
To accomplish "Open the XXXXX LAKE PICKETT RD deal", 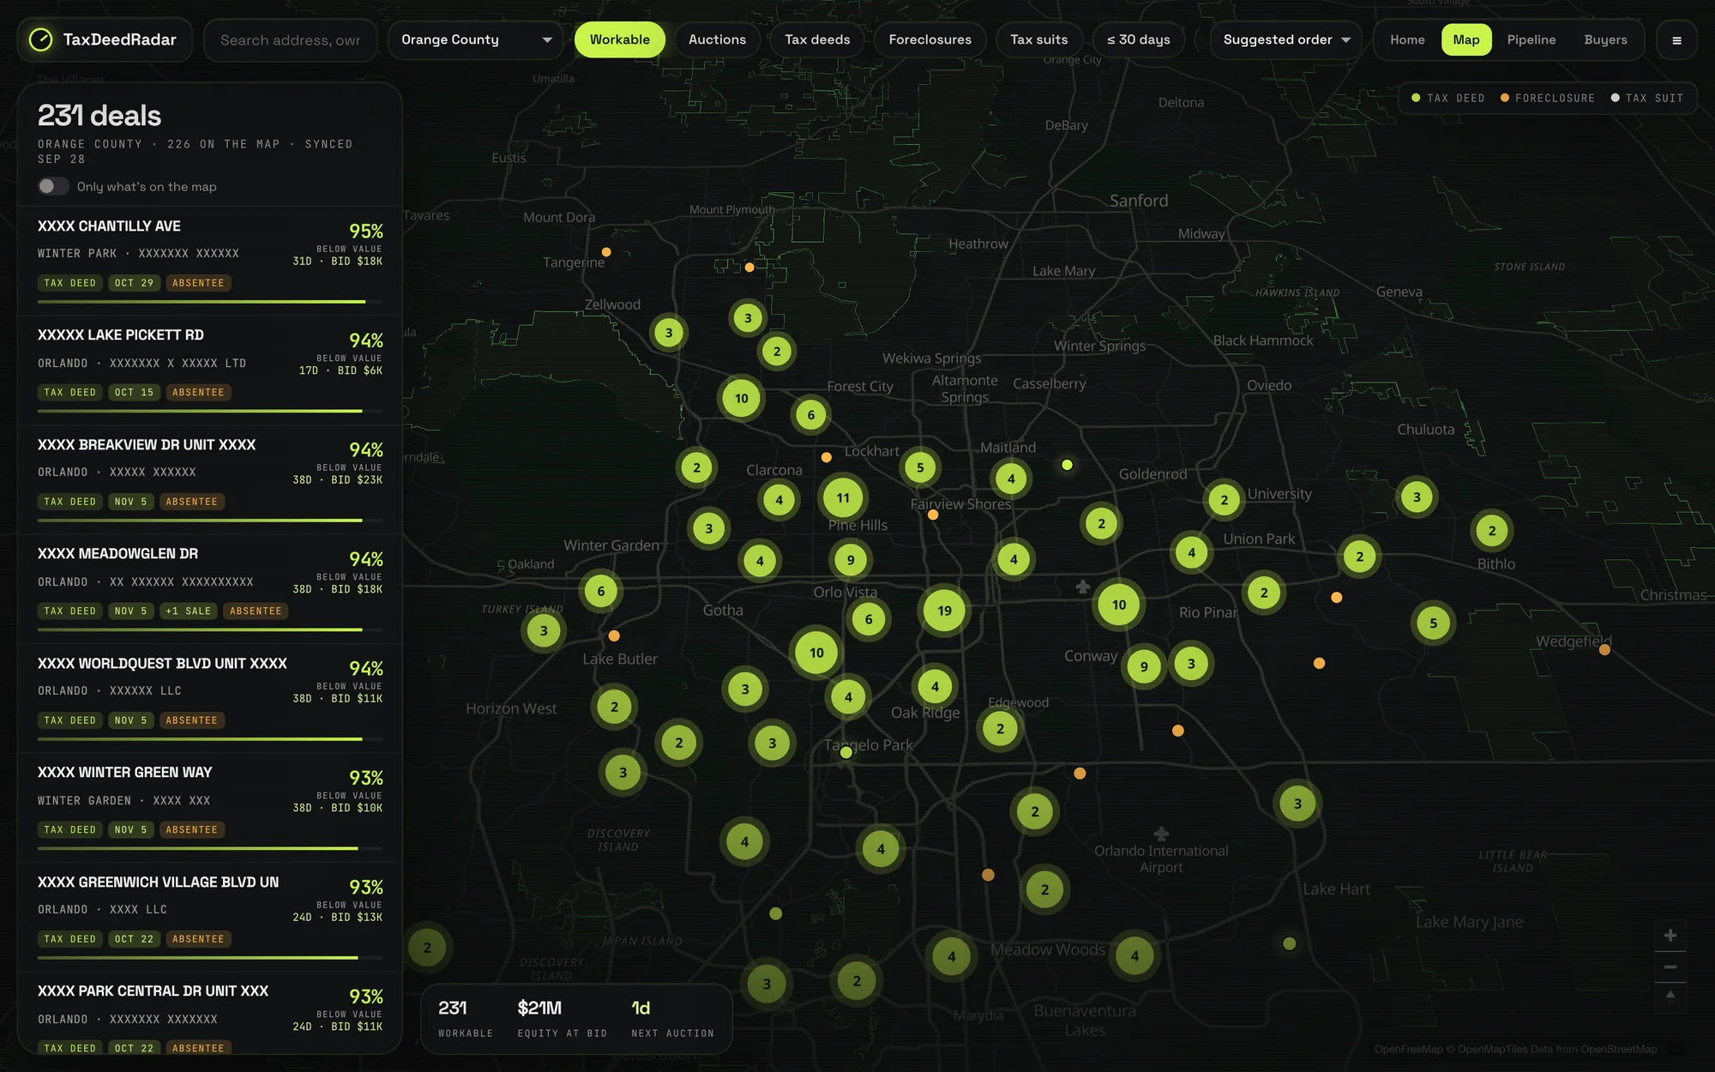I will (210, 370).
